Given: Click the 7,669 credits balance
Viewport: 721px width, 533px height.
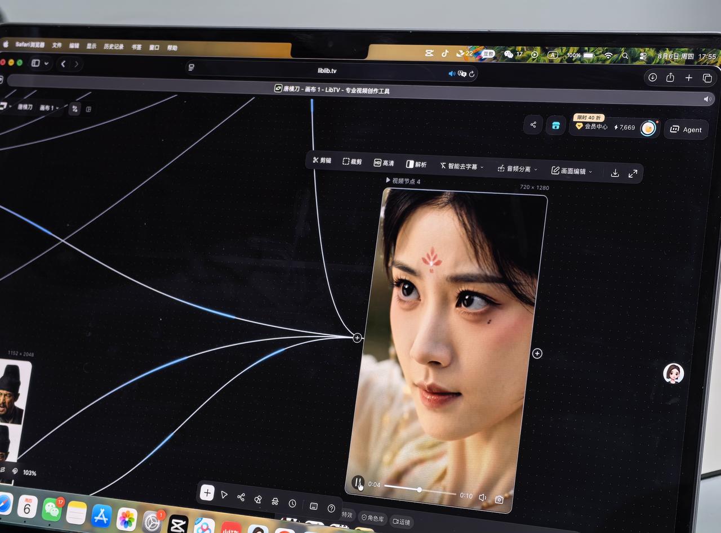Looking at the screenshot, I should (624, 128).
